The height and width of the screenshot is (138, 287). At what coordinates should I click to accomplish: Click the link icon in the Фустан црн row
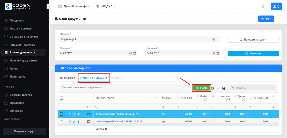coord(70,114)
